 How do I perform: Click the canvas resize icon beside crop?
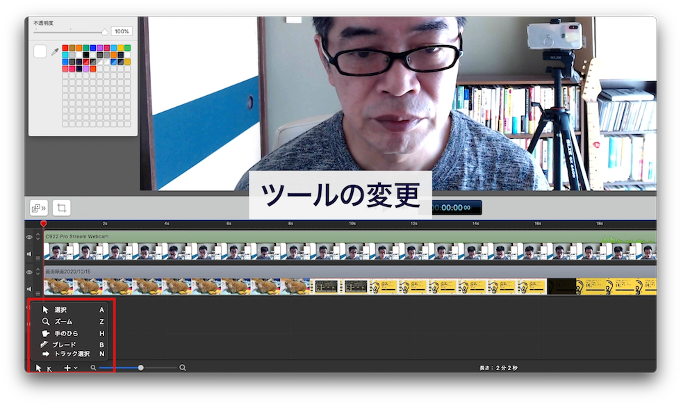coord(38,208)
